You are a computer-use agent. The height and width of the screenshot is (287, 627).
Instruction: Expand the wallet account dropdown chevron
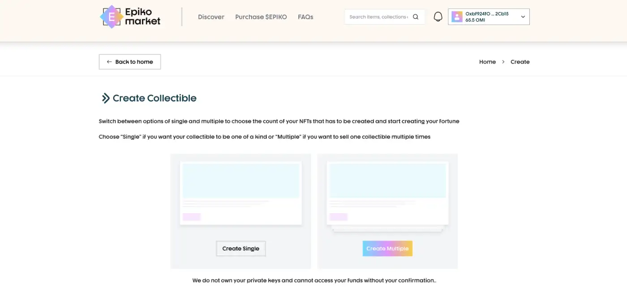pyautogui.click(x=523, y=17)
